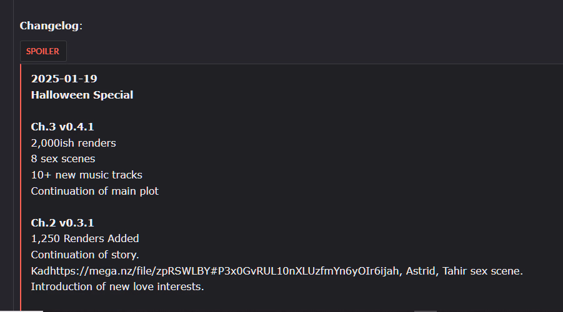Click the line listing 8 scenes
The height and width of the screenshot is (312, 563).
click(x=62, y=159)
